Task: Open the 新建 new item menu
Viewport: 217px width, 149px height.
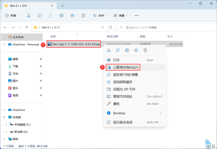Action: 12,15
